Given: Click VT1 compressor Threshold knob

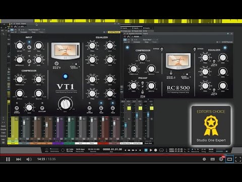Looking at the screenshot, I should pos(20,79).
